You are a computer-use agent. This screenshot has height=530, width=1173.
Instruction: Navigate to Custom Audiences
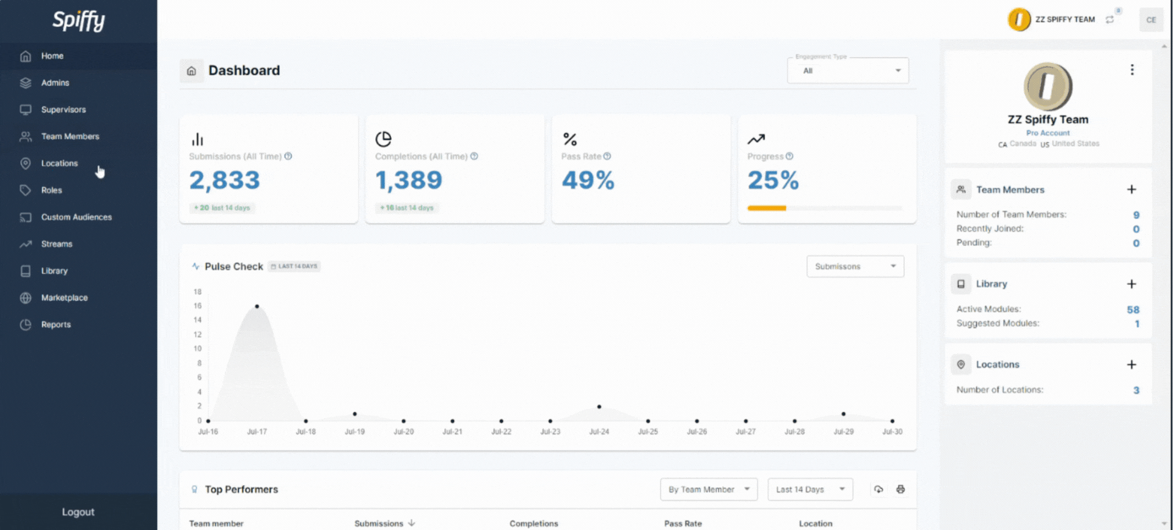[76, 217]
